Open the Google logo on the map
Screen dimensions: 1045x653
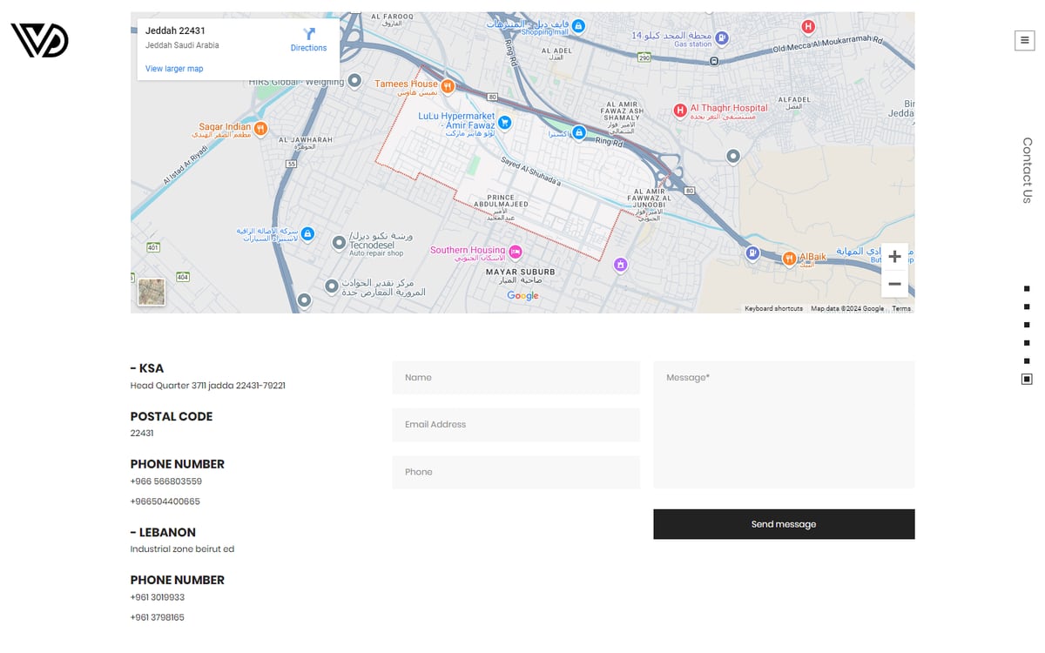522,296
